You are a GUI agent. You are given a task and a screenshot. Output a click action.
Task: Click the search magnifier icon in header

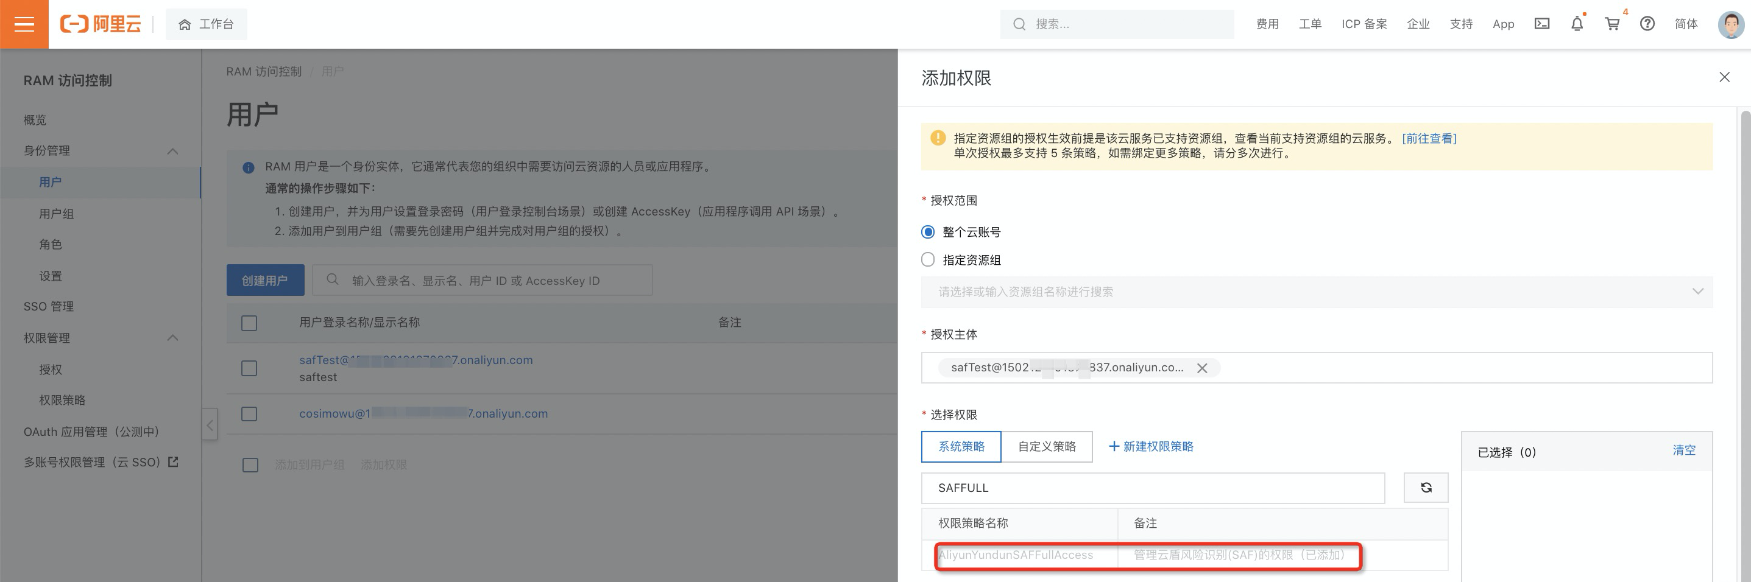(1019, 24)
